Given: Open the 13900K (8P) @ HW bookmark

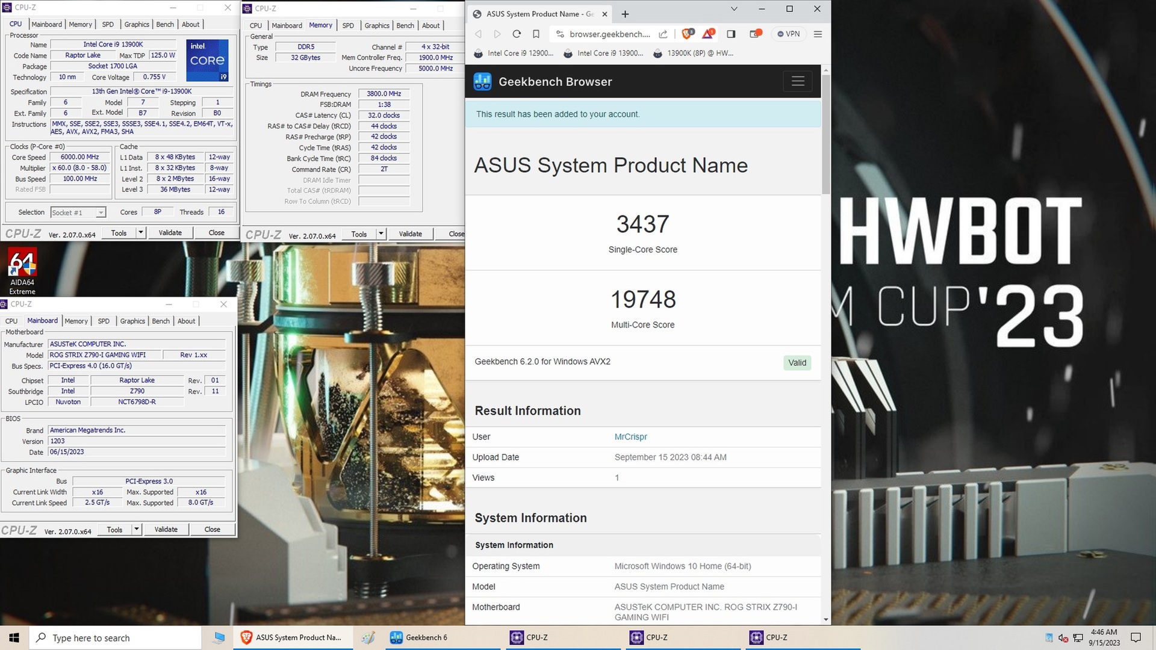Looking at the screenshot, I should click(693, 53).
